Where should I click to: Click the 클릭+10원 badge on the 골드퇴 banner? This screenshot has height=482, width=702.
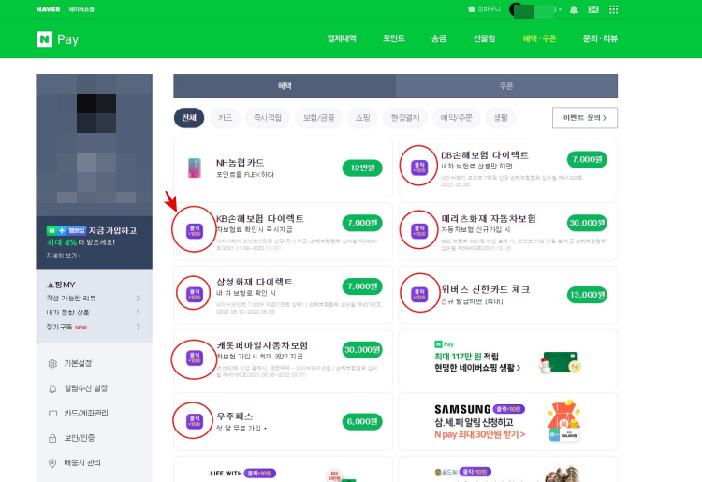[475, 472]
